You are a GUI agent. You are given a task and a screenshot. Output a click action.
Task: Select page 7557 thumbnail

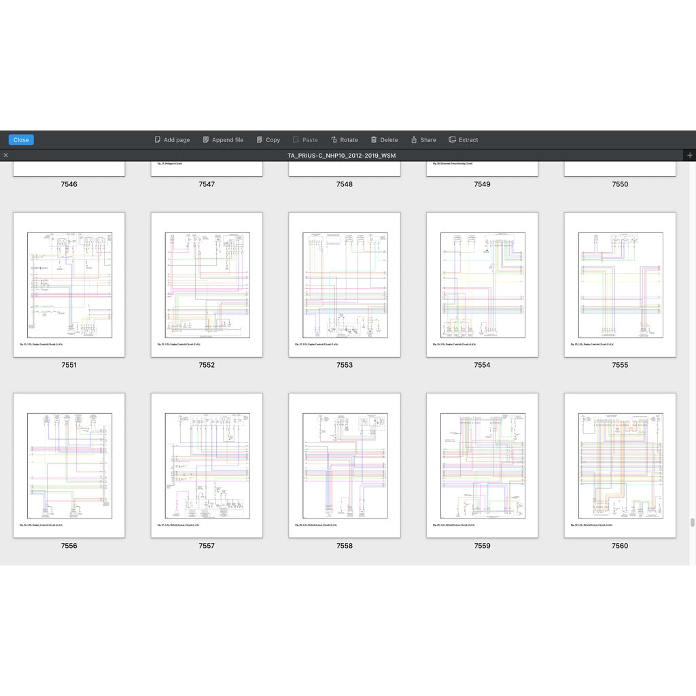coord(207,465)
